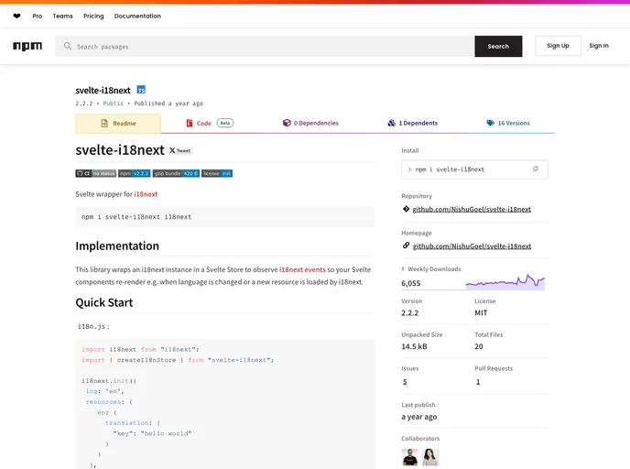The image size is (630, 469).
Task: Click the npm i svelte-i18next i18next code block
Action: click(225, 216)
